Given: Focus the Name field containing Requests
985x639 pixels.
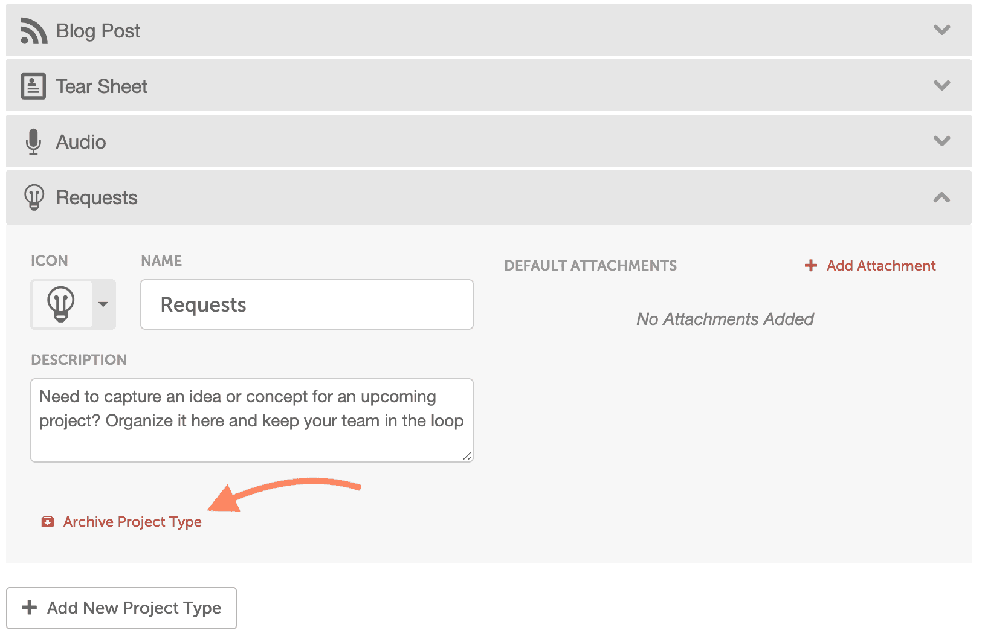Looking at the screenshot, I should [x=307, y=304].
